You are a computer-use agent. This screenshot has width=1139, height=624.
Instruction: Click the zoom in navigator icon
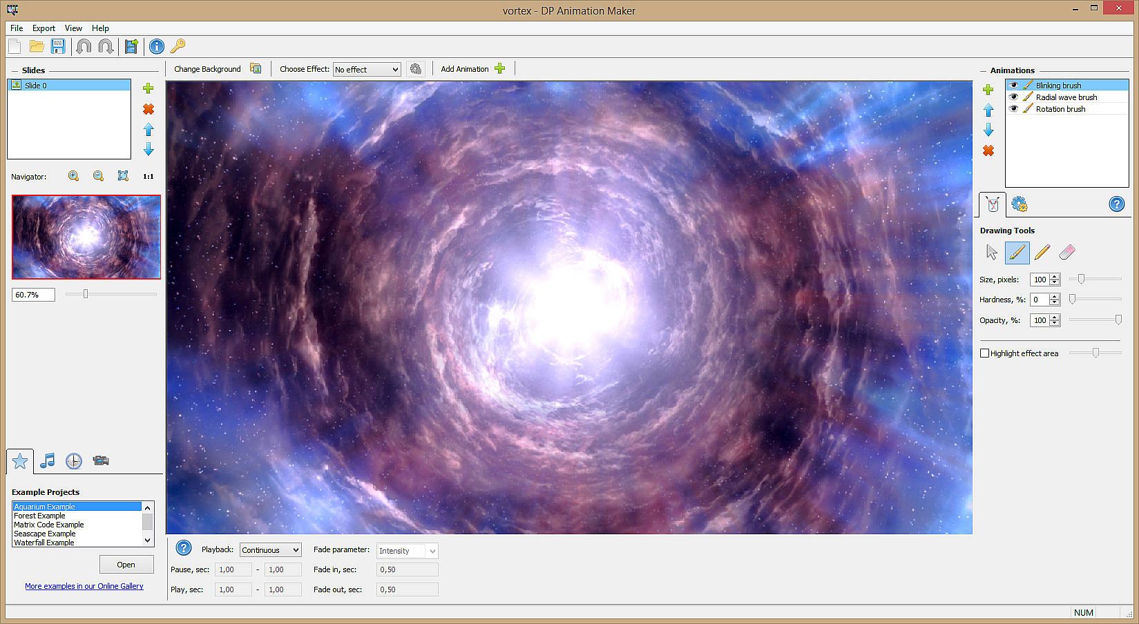(73, 176)
